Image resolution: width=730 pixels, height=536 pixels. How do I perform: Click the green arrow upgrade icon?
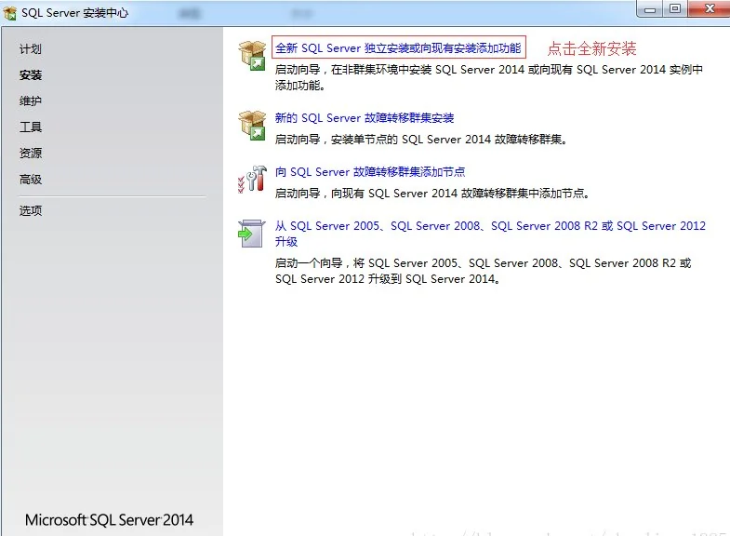[x=252, y=233]
